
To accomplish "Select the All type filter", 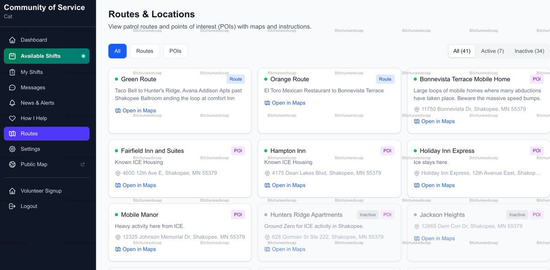I will pos(117,51).
